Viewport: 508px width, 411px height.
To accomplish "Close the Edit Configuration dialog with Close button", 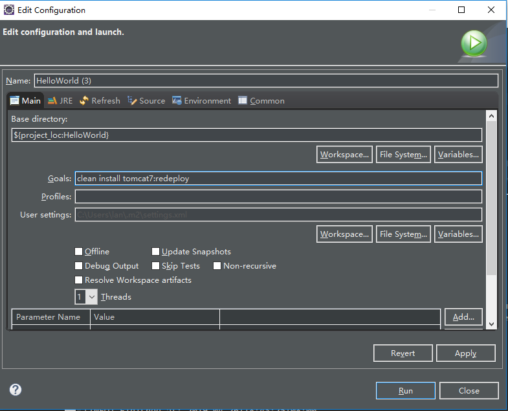I will 469,390.
